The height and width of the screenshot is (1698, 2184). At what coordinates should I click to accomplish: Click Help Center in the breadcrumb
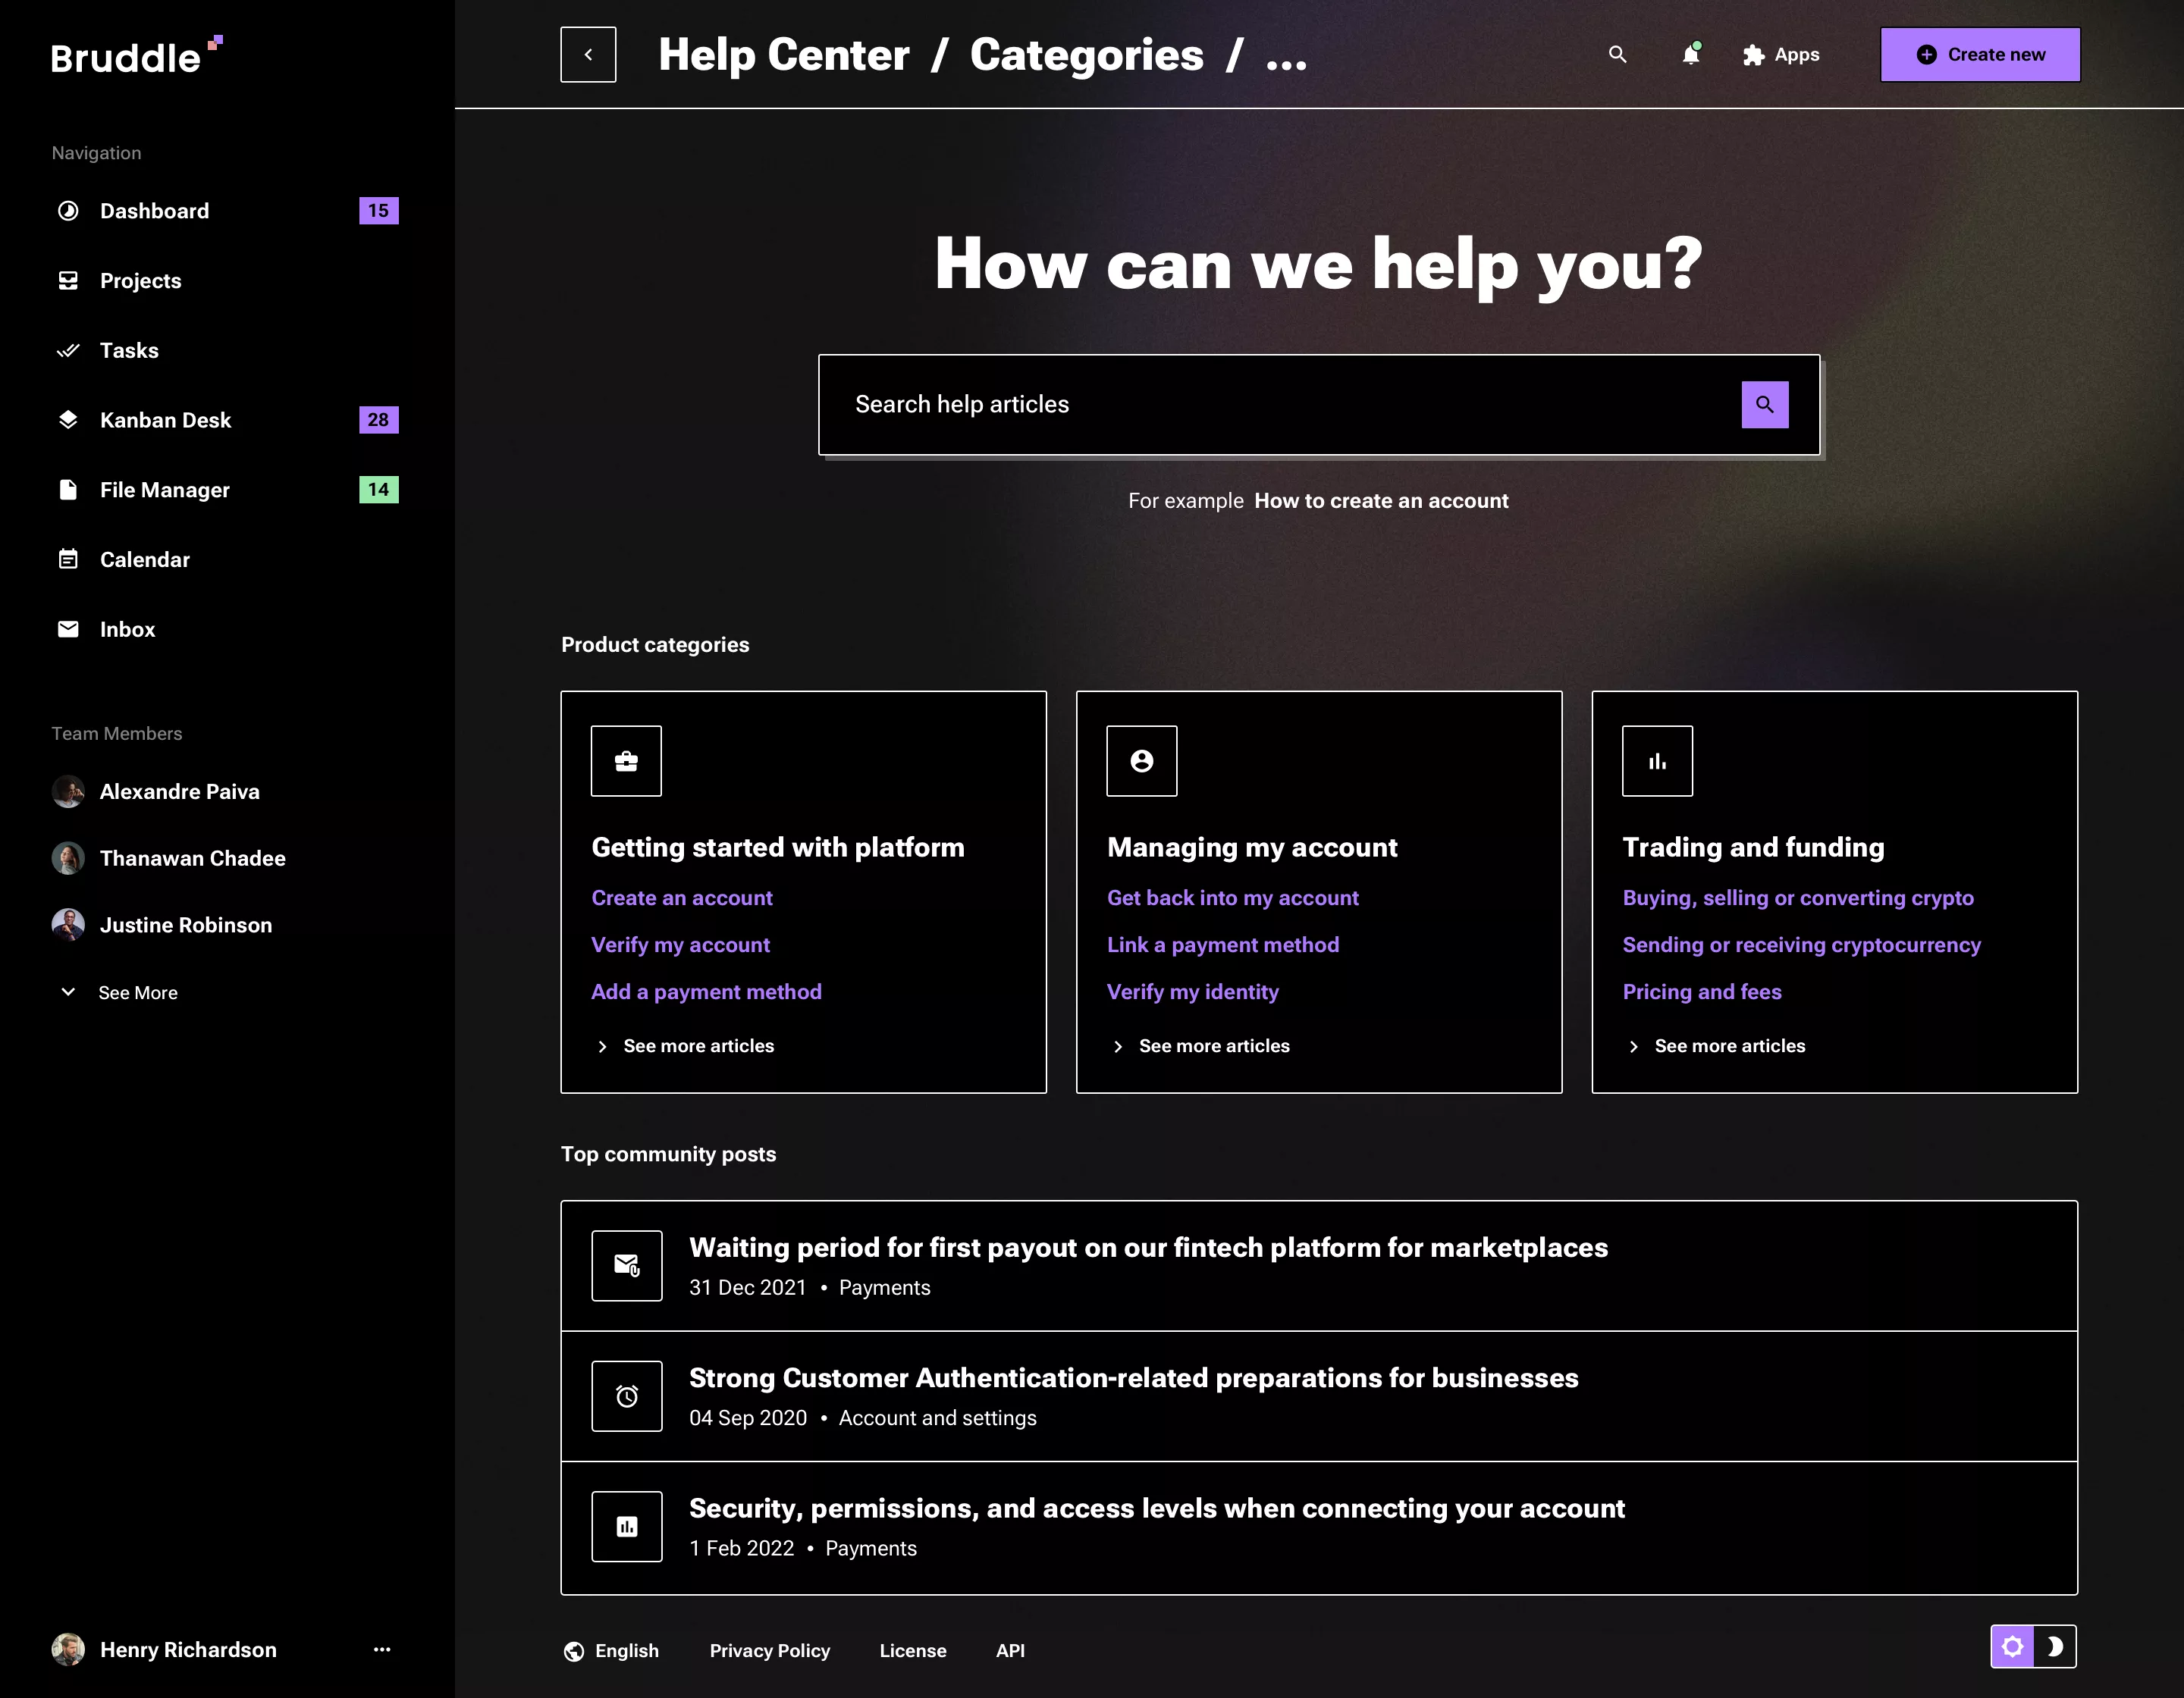click(x=783, y=55)
